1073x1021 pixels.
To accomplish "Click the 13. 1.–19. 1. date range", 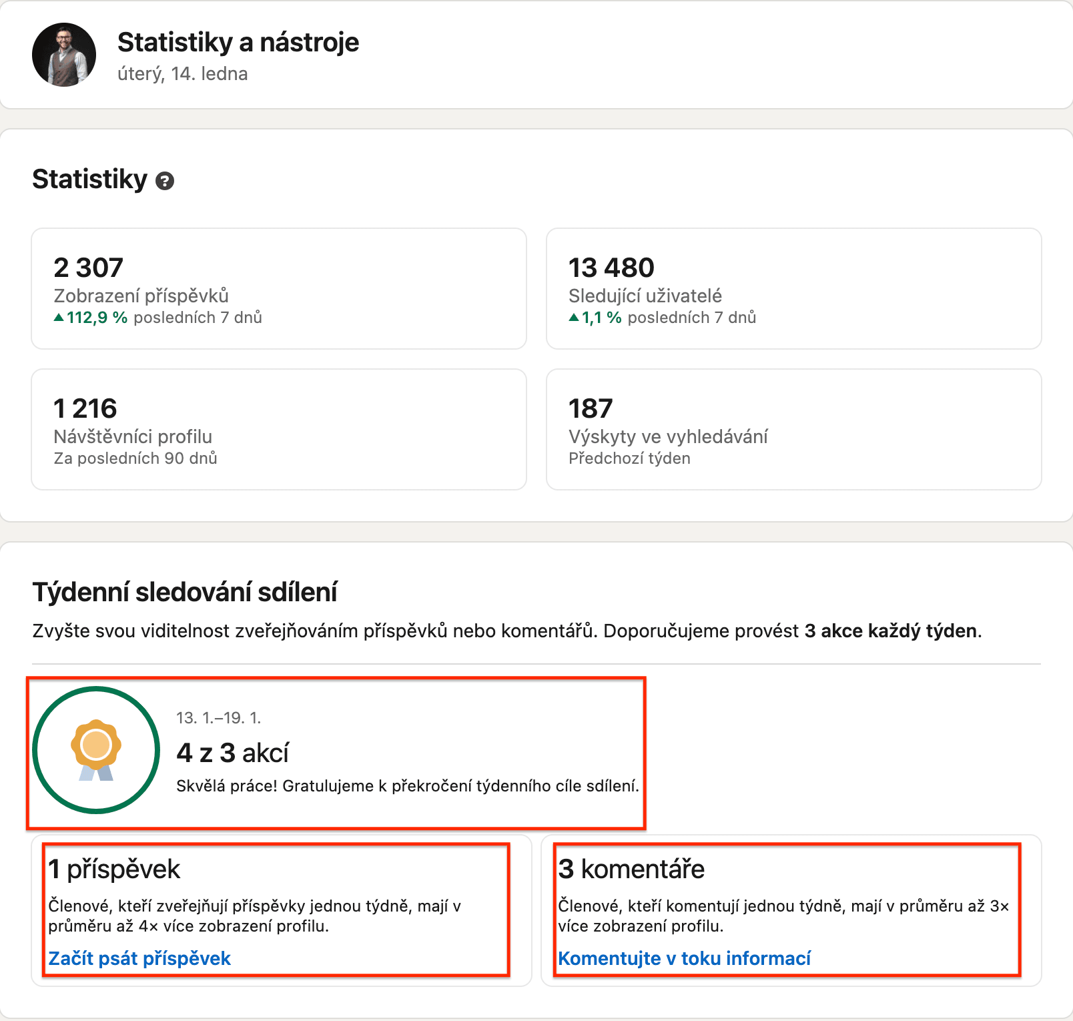I will [219, 718].
